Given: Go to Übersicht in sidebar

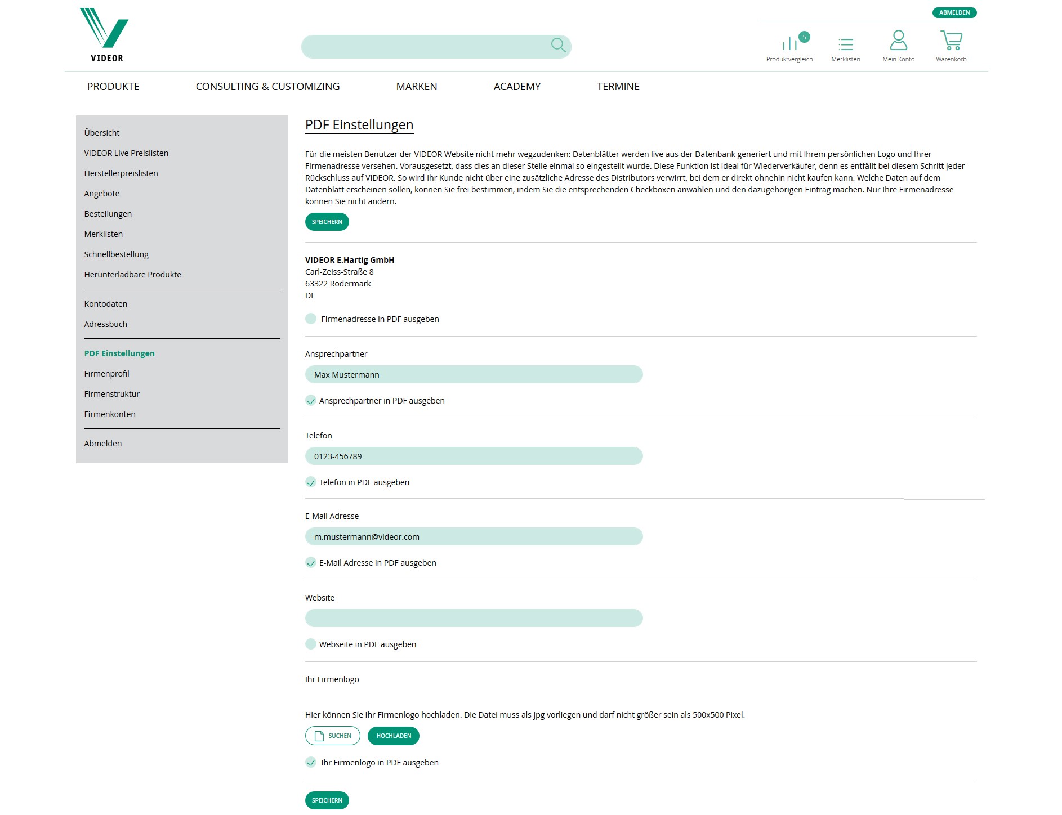Looking at the screenshot, I should [102, 133].
